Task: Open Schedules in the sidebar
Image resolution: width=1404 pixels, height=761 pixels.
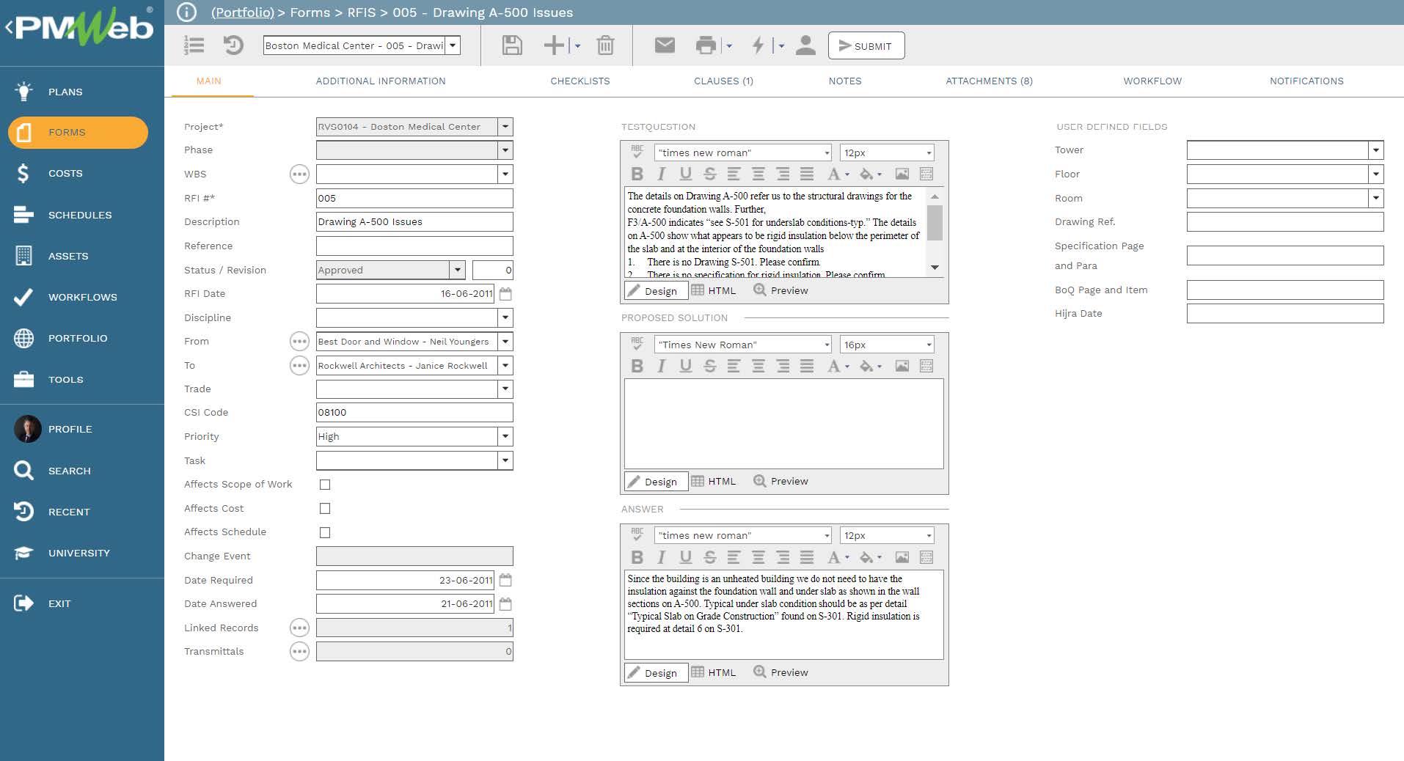Action: click(80, 215)
